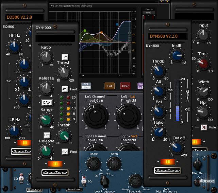Screen dimensions: 218x193
Task: Click the LF Hz knob on EQ500
Action: point(14,130)
